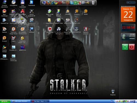
Task: Select the Foxit Reader desktop icon
Action: point(13,21)
